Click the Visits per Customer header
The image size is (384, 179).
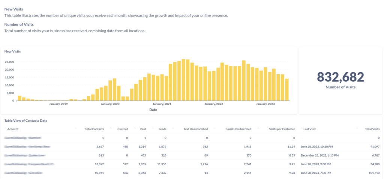282,129
